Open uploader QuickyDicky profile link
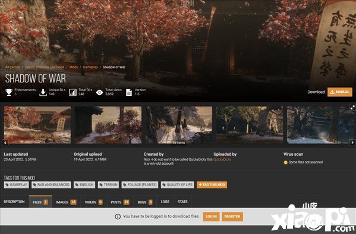This screenshot has height=234, width=356. [x=222, y=159]
